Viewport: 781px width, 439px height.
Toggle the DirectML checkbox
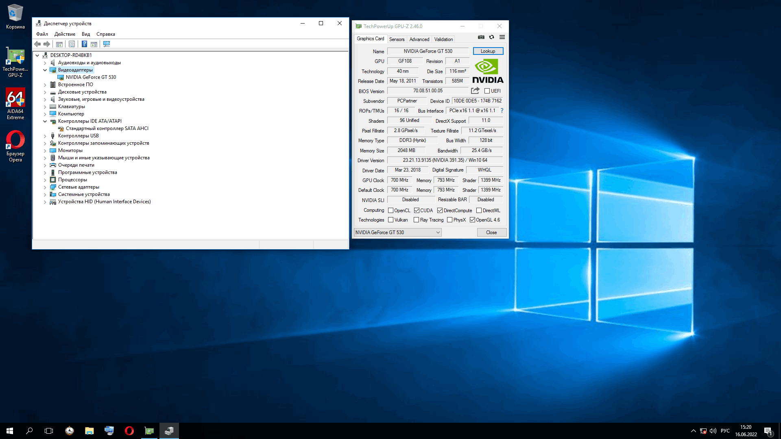(479, 211)
